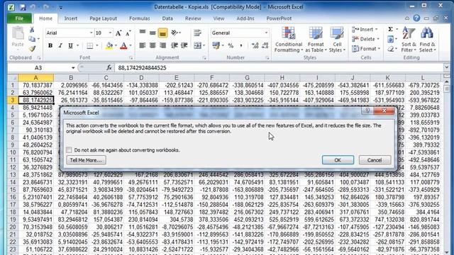Screen dimensions: 454x255
Task: Switch to the Data tab
Action: click(x=167, y=18)
